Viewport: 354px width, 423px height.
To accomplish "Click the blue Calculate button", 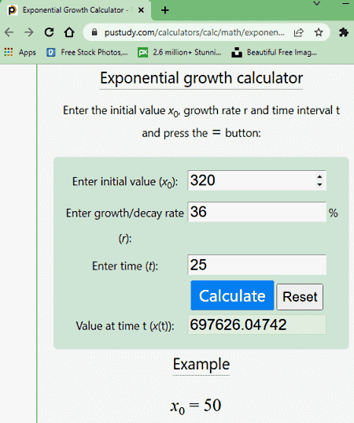I will tap(232, 295).
